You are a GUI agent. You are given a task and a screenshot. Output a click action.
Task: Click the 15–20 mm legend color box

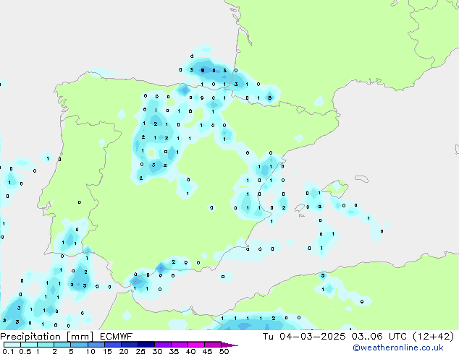[x=112, y=345]
